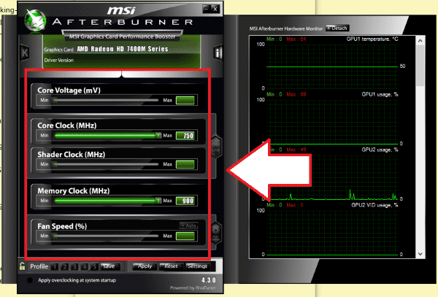Click the AMD Radeon HD 7400M Series text
Image resolution: width=438 pixels, height=297 pixels.
coord(123,49)
